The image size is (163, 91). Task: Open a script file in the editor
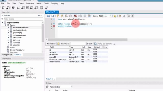(48, 16)
